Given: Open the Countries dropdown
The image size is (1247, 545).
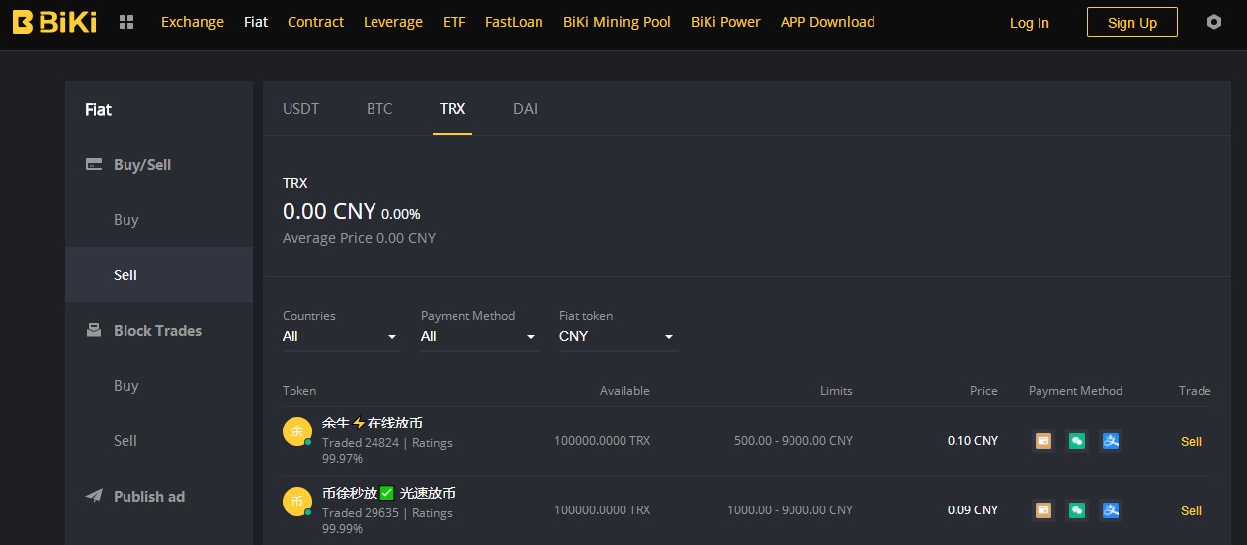Looking at the screenshot, I should point(342,337).
